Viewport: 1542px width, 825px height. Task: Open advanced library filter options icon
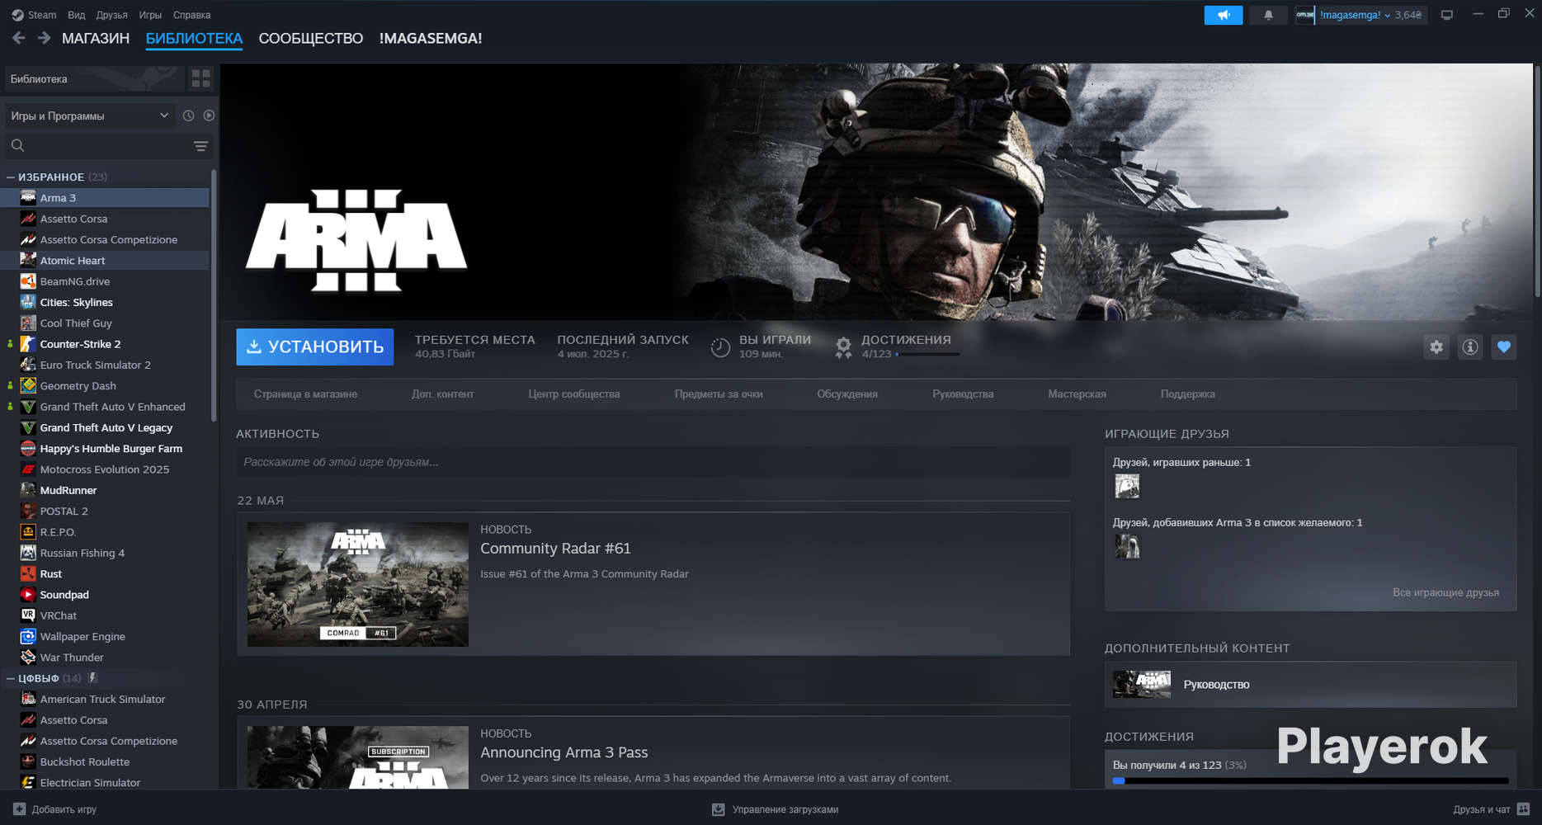pyautogui.click(x=200, y=146)
